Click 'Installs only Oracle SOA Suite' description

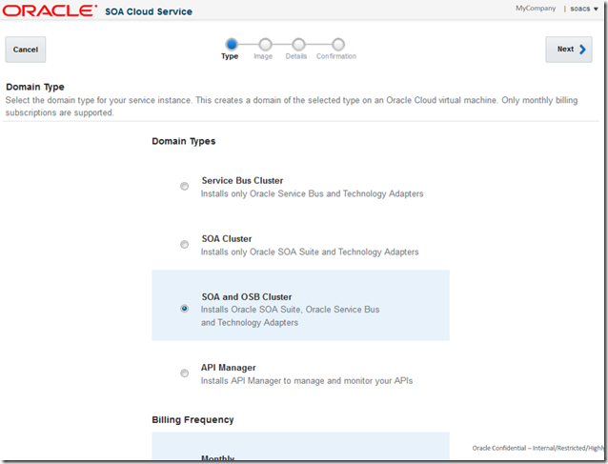[310, 252]
